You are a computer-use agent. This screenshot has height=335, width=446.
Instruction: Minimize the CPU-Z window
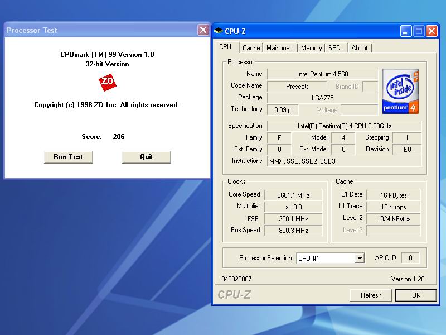point(406,31)
